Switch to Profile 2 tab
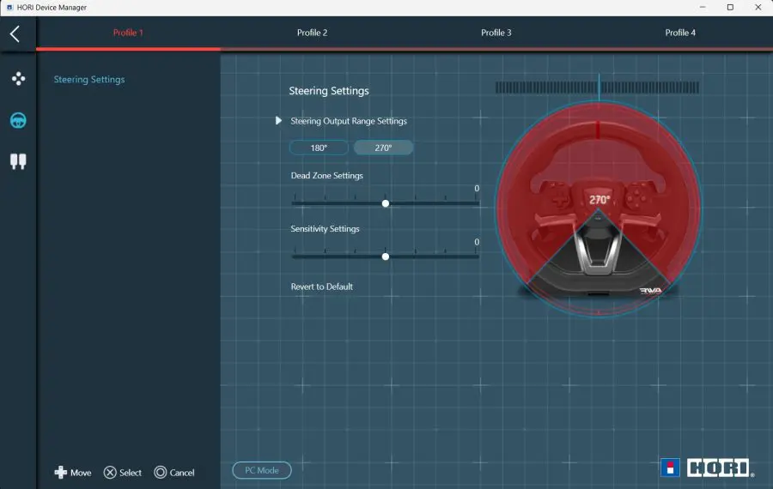The image size is (773, 489). point(312,33)
